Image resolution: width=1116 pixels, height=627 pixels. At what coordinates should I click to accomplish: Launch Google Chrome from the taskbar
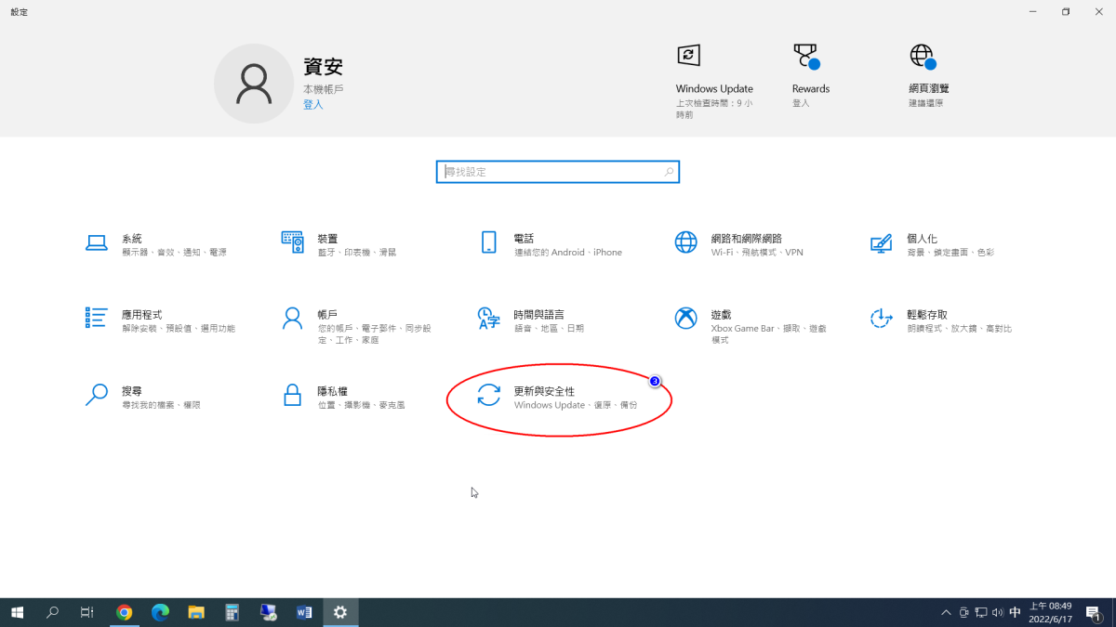124,612
